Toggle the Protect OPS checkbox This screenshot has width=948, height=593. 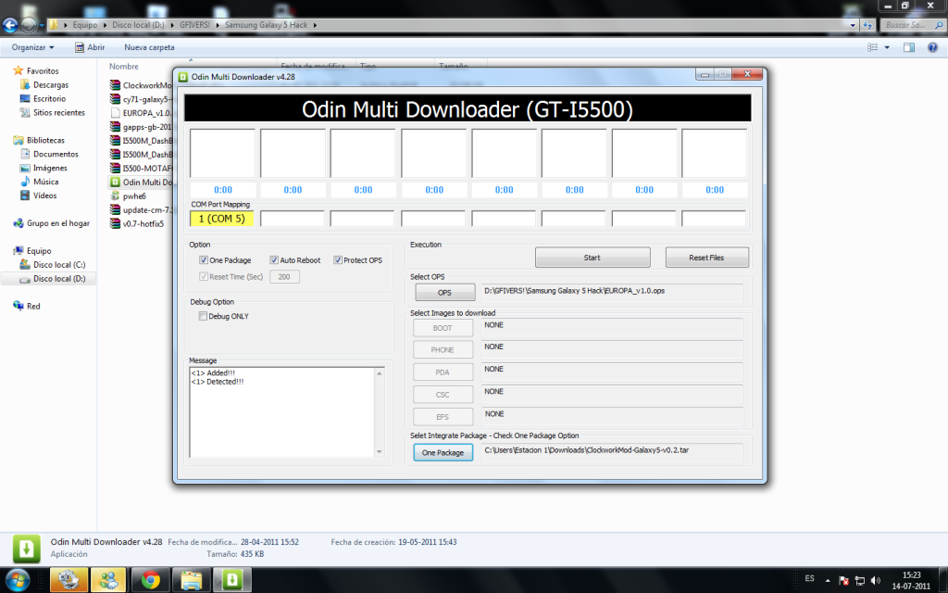338,260
